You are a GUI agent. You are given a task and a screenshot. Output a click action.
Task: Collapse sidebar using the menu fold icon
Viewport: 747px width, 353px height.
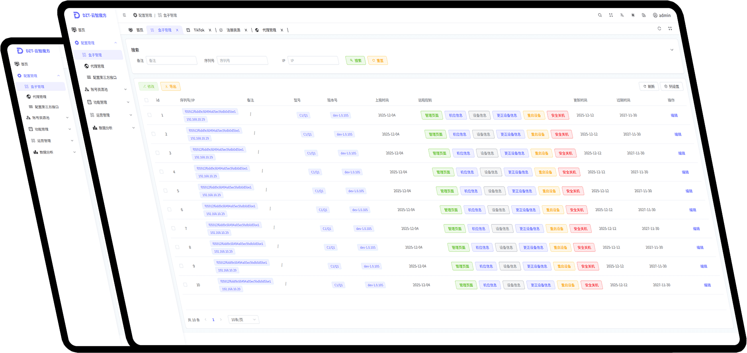125,15
